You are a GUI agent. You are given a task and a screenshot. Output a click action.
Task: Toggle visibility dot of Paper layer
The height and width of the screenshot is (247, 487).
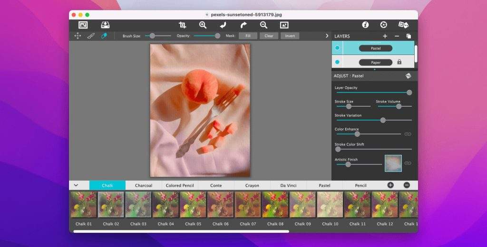pos(337,62)
